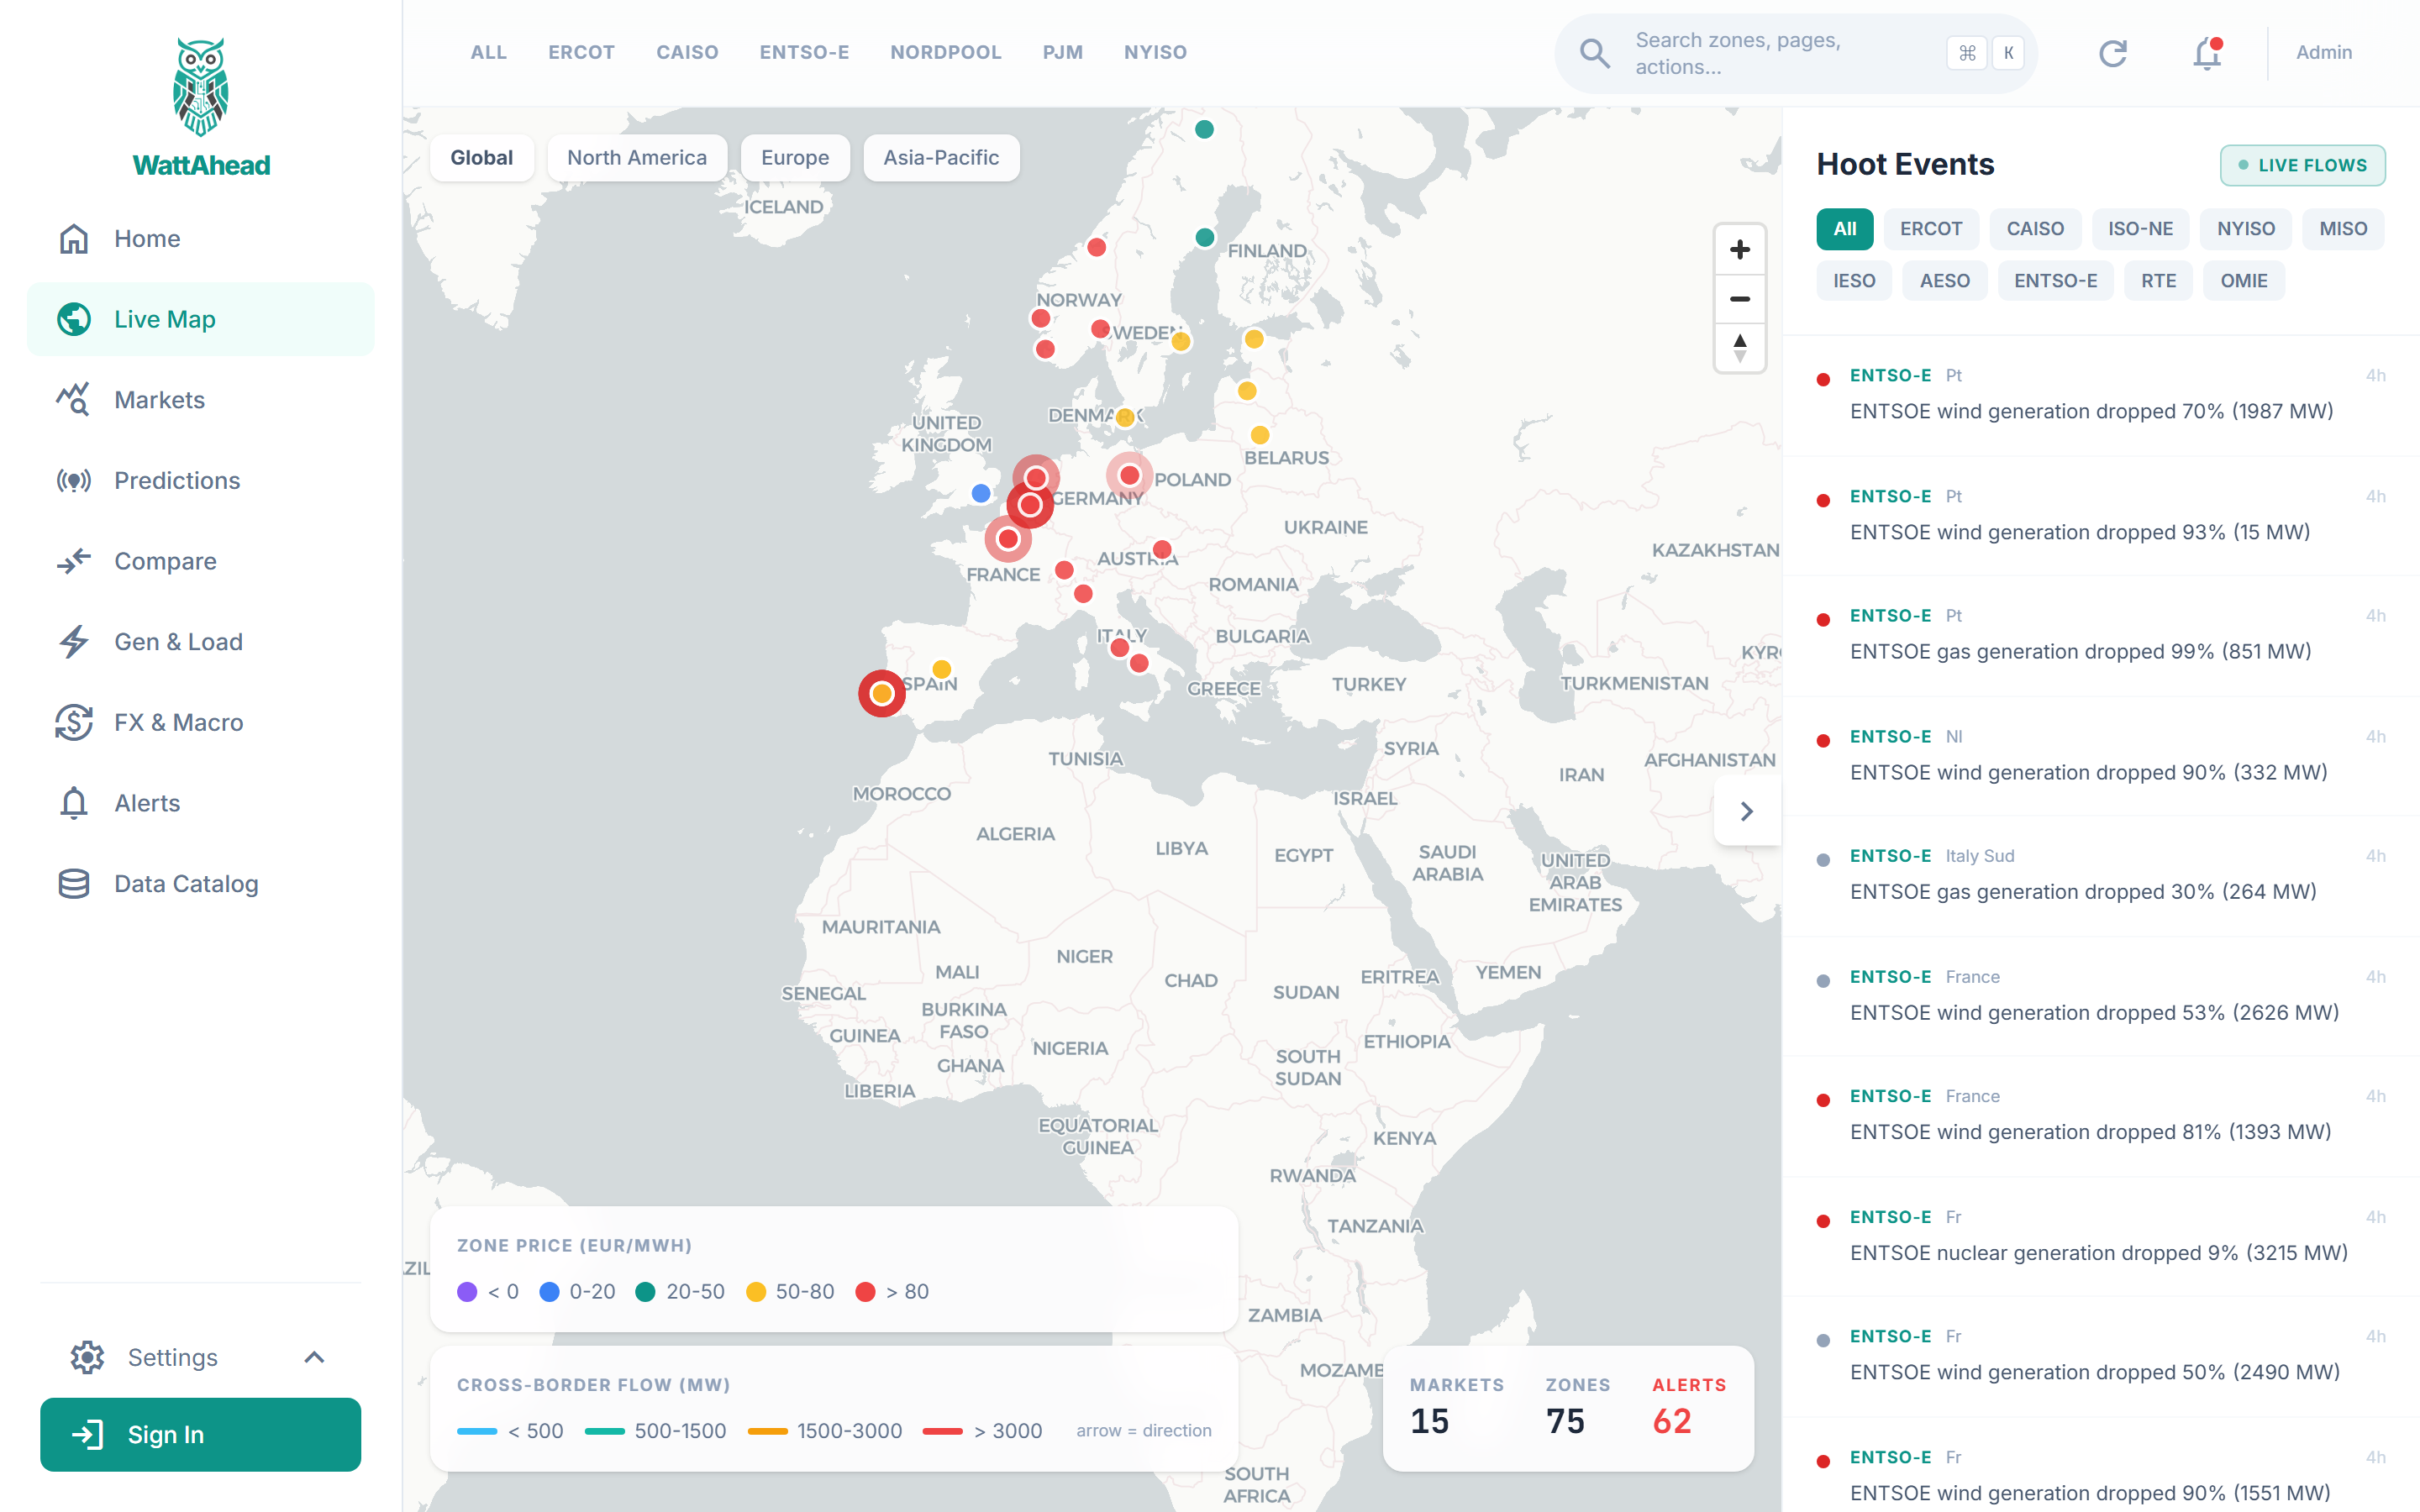Open the event wind dropped 70% (1987 MW)
This screenshot has height=1512, width=2420.
2100,396
